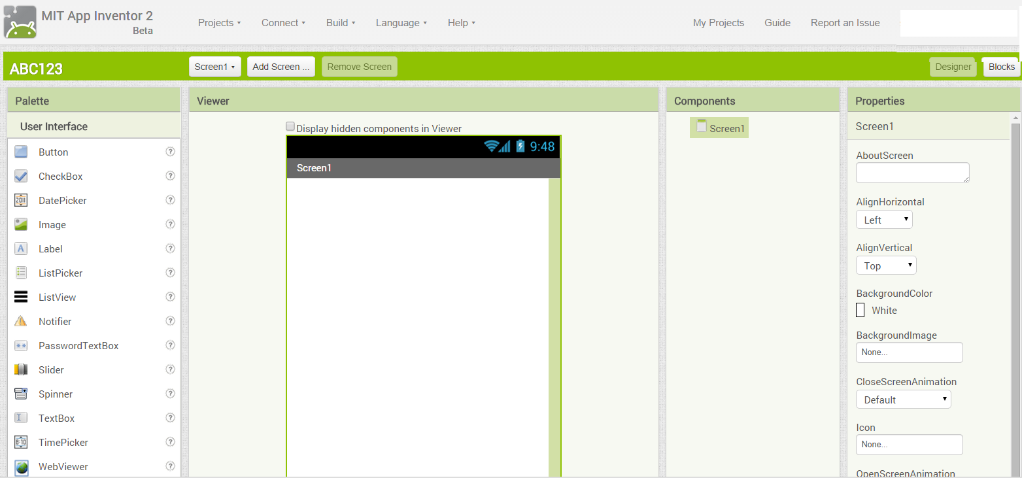Open the AlignHorizontal dropdown
Image resolution: width=1022 pixels, height=478 pixels.
point(884,220)
